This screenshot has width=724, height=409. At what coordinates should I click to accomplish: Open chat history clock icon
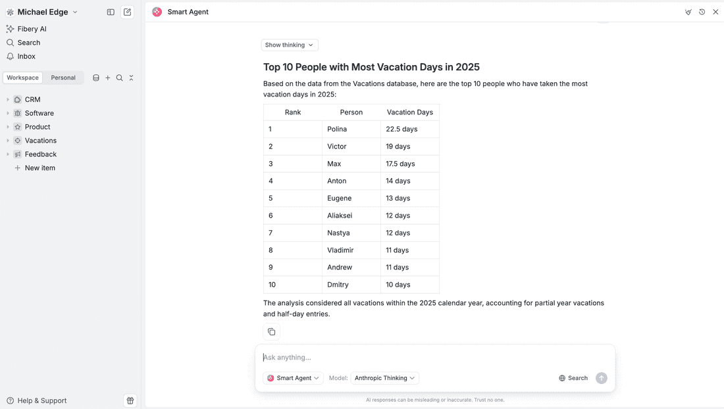[702, 12]
